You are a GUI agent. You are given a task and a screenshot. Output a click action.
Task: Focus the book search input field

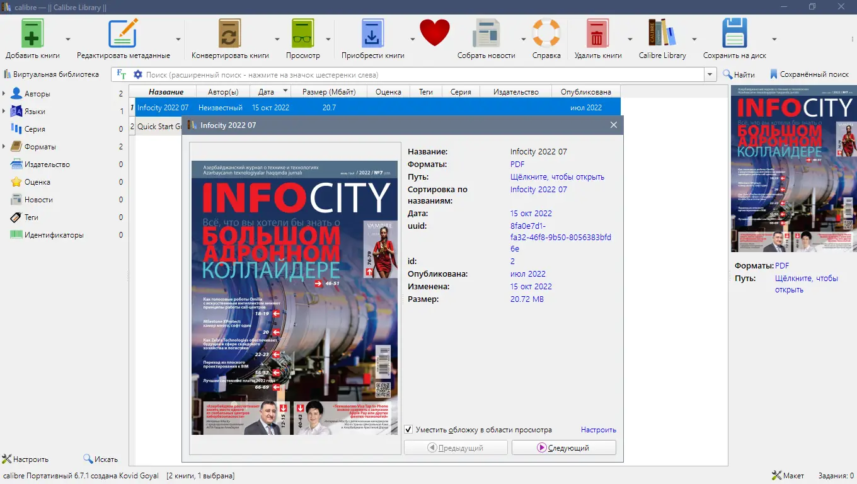pos(423,74)
